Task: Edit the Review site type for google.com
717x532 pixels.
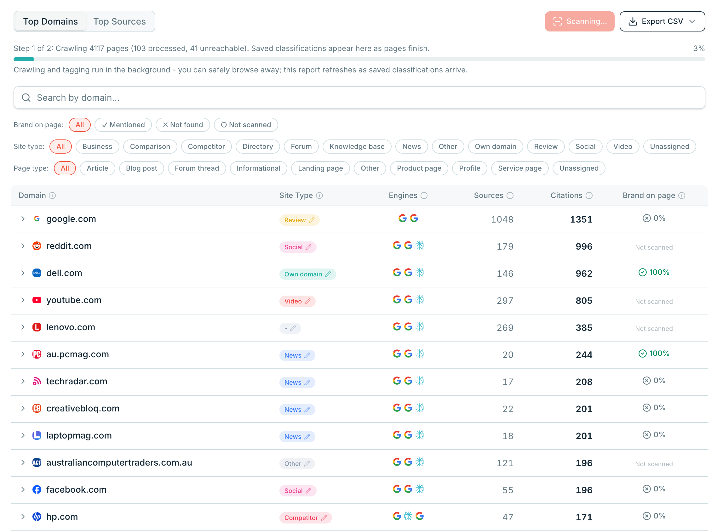Action: (x=311, y=220)
